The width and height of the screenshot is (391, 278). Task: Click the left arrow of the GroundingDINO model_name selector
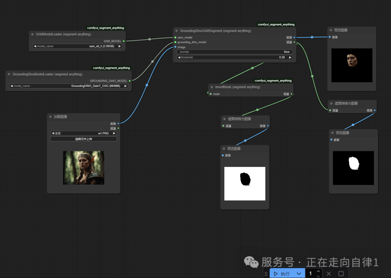(11, 86)
